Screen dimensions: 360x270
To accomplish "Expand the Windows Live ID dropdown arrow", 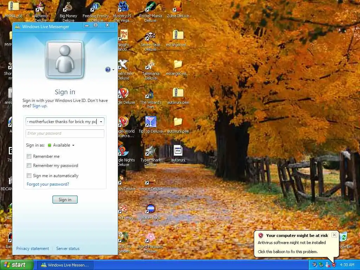I will click(101, 122).
